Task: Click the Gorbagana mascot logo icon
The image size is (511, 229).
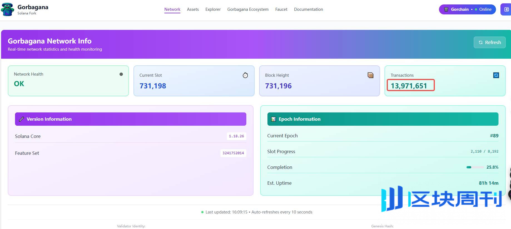Action: point(8,9)
